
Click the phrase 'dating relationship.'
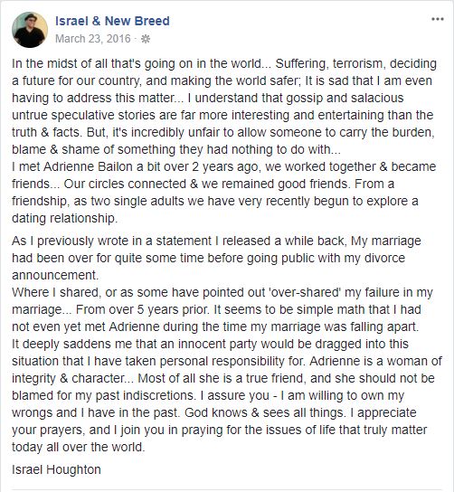pos(64,218)
